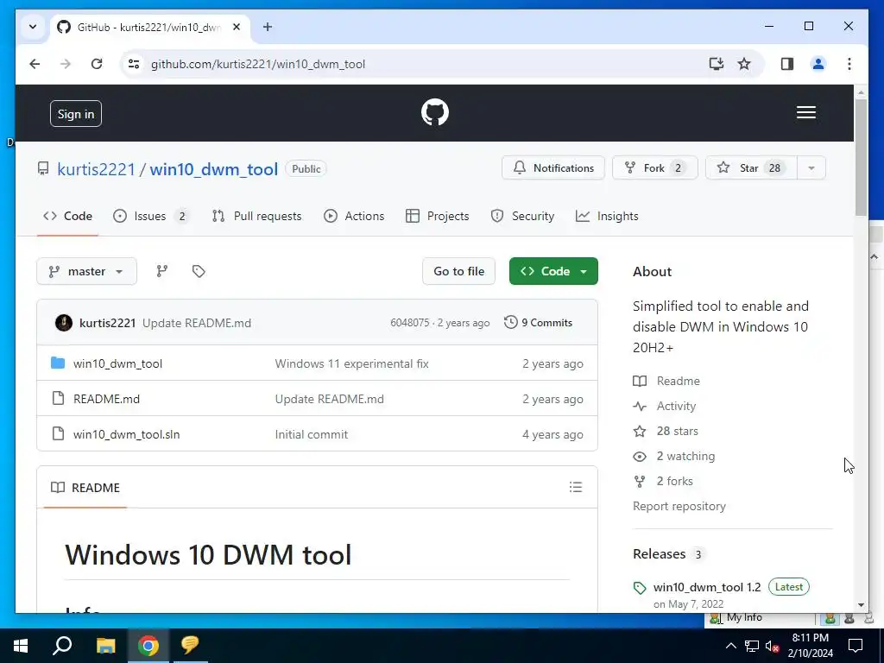Open the win10_dwm_tool.sln file
Screen dimensions: 884x663
[x=126, y=435]
